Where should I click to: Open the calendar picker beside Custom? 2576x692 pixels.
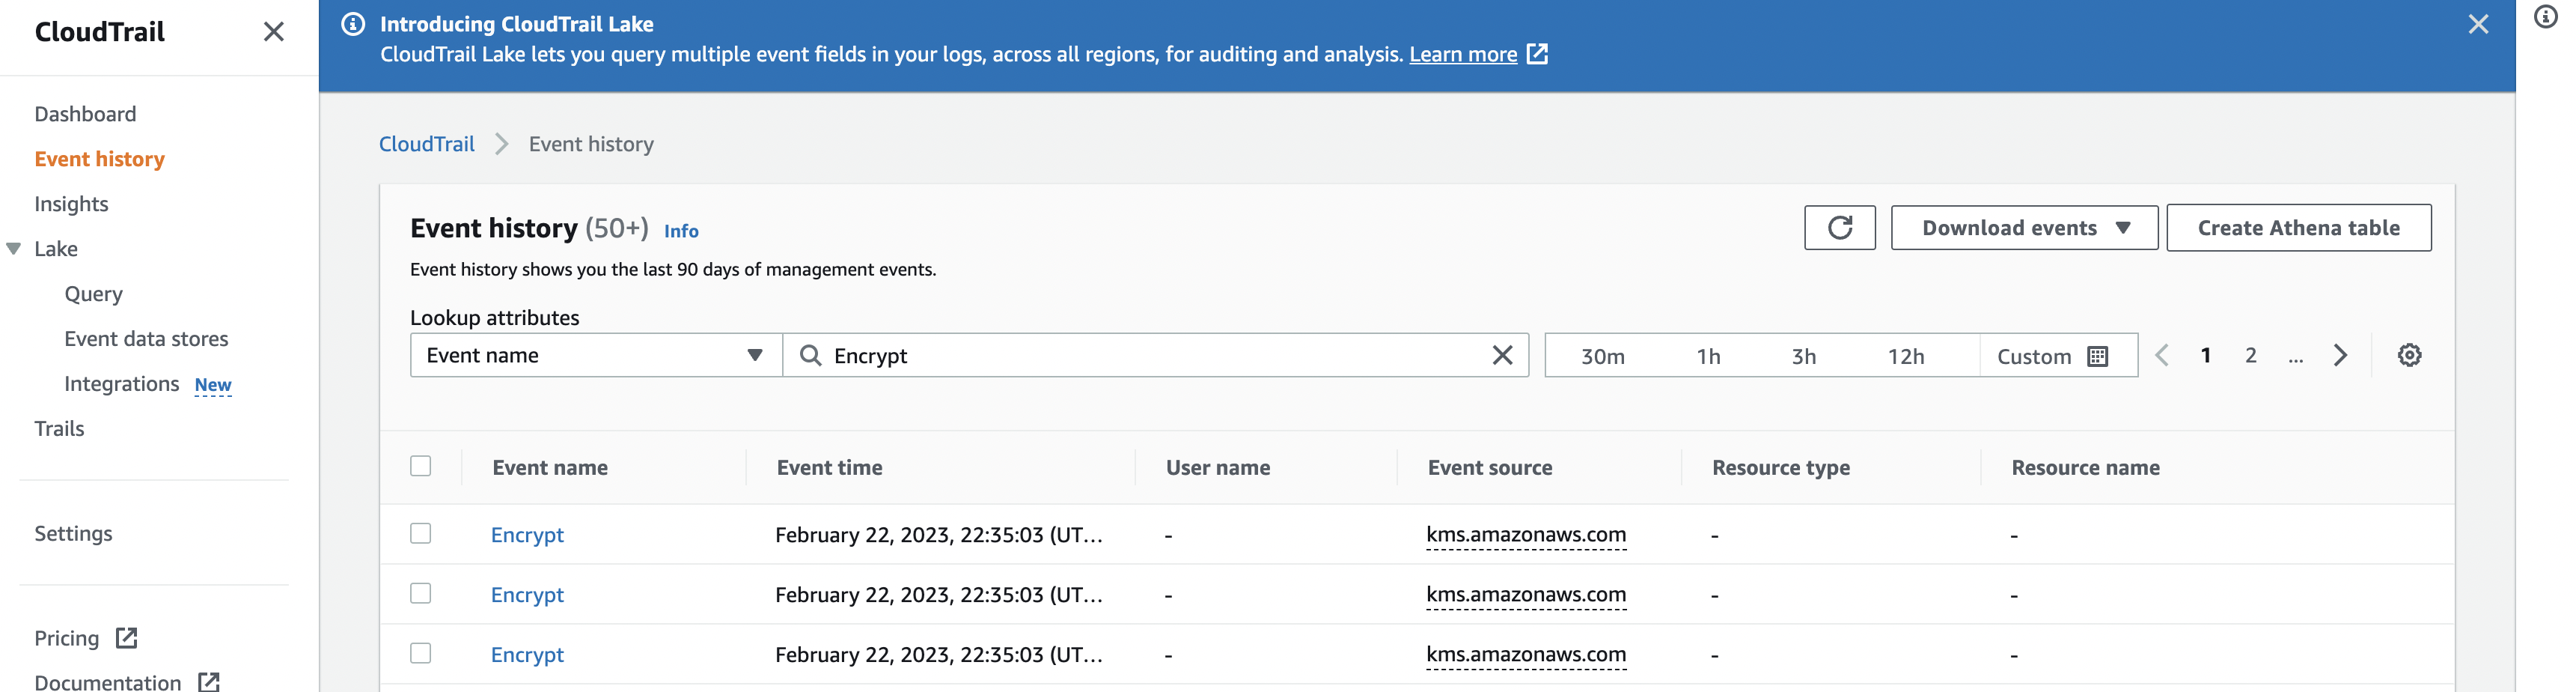pos(2096,355)
